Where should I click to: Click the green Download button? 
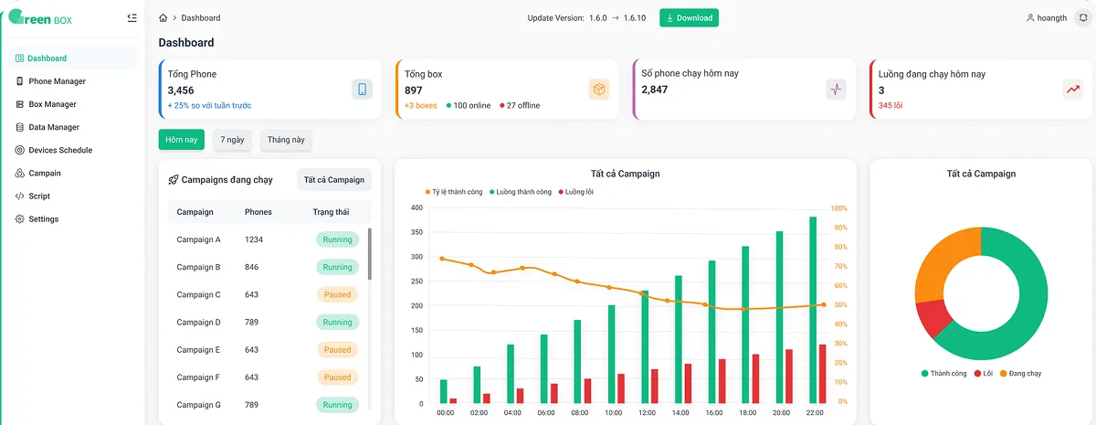pos(689,18)
